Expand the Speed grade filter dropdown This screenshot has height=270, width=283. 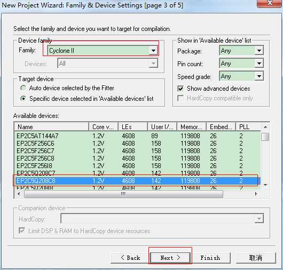(x=241, y=76)
